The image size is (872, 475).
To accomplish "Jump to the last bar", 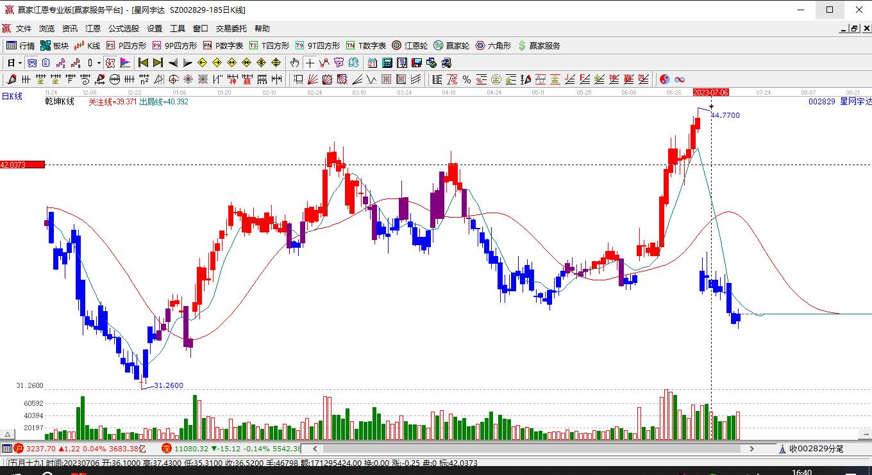I will pyautogui.click(x=158, y=63).
